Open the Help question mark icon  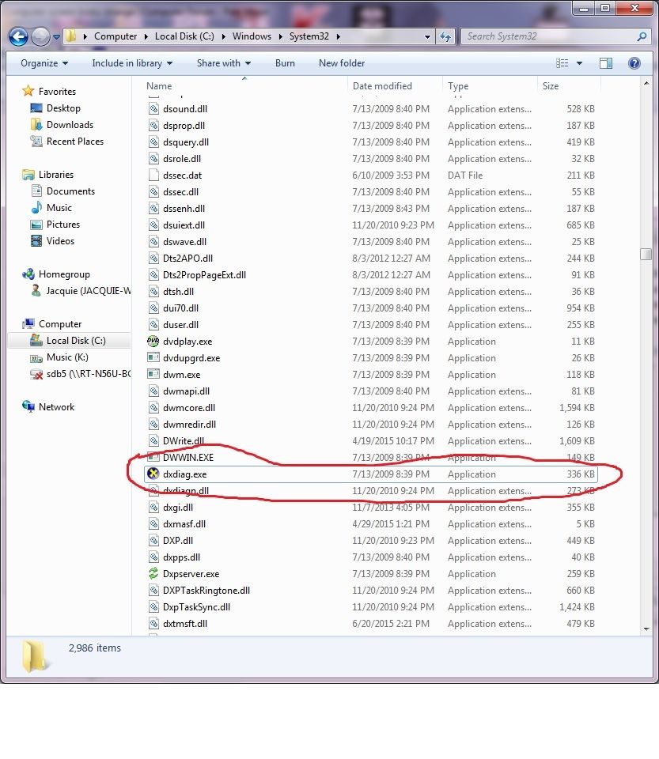(x=634, y=63)
